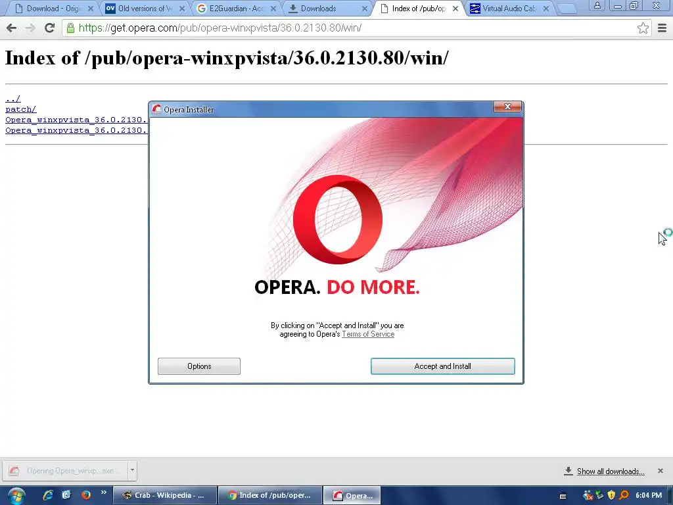Open the patch/ directory link

[x=20, y=109]
